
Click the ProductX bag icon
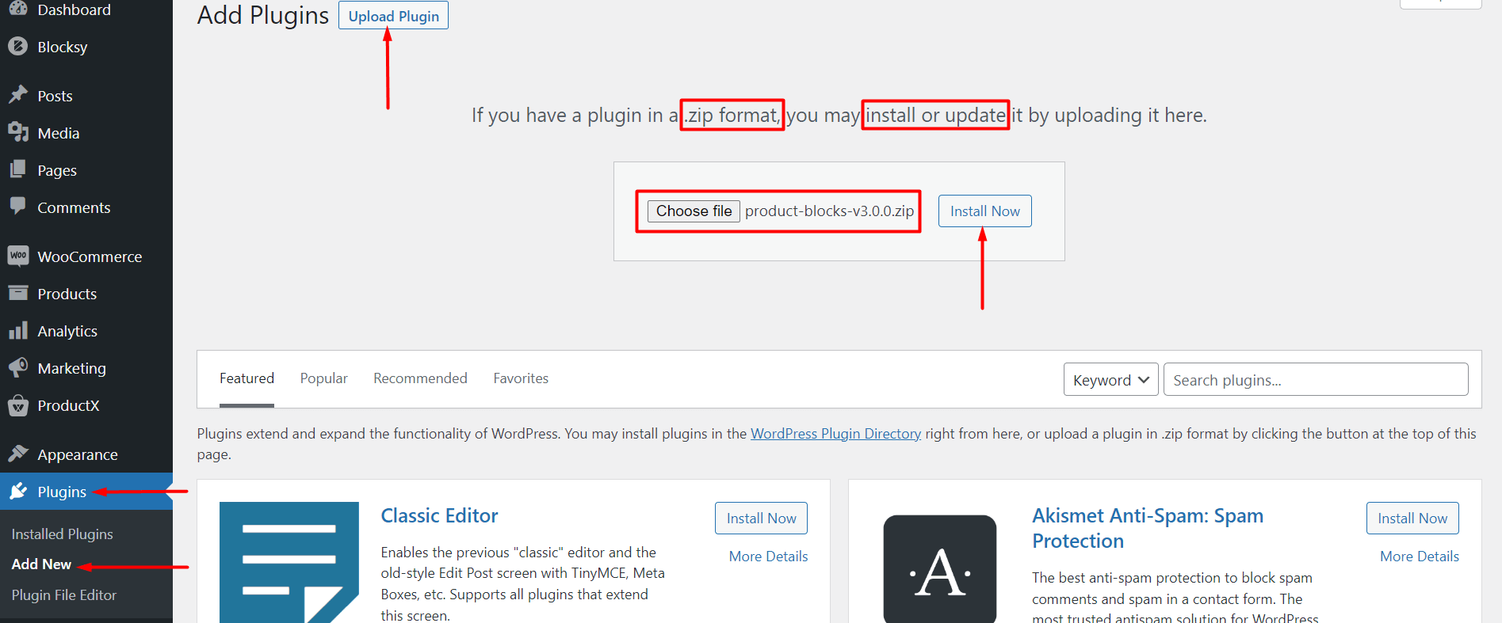[x=18, y=405]
